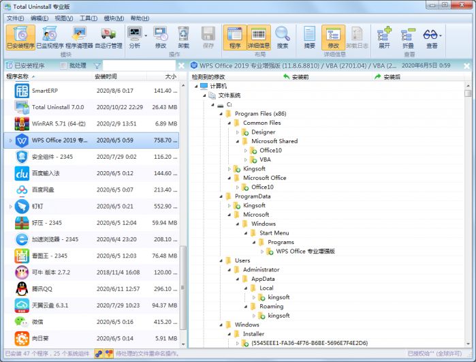Image resolution: width=476 pixels, height=362 pixels.
Task: Expand the VBA folder node
Action: (x=246, y=160)
